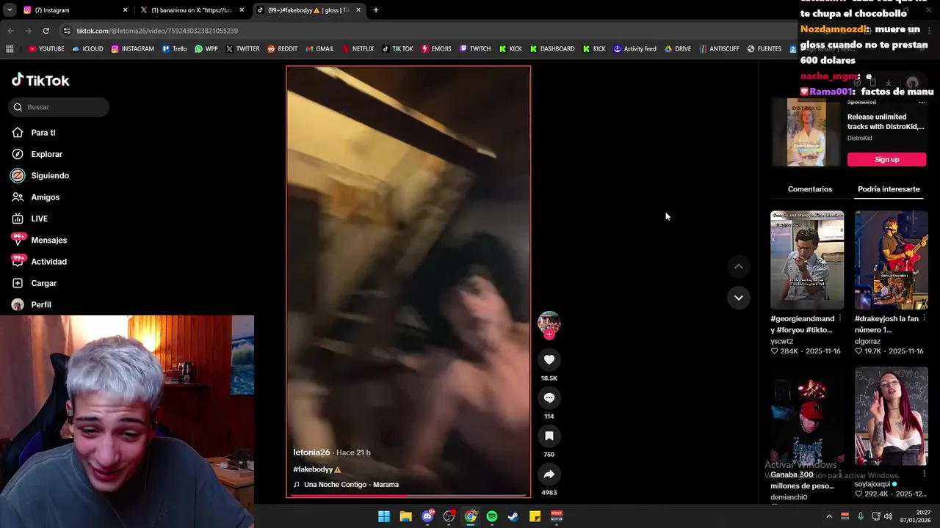
Task: Open Trello bookmark
Action: point(174,49)
